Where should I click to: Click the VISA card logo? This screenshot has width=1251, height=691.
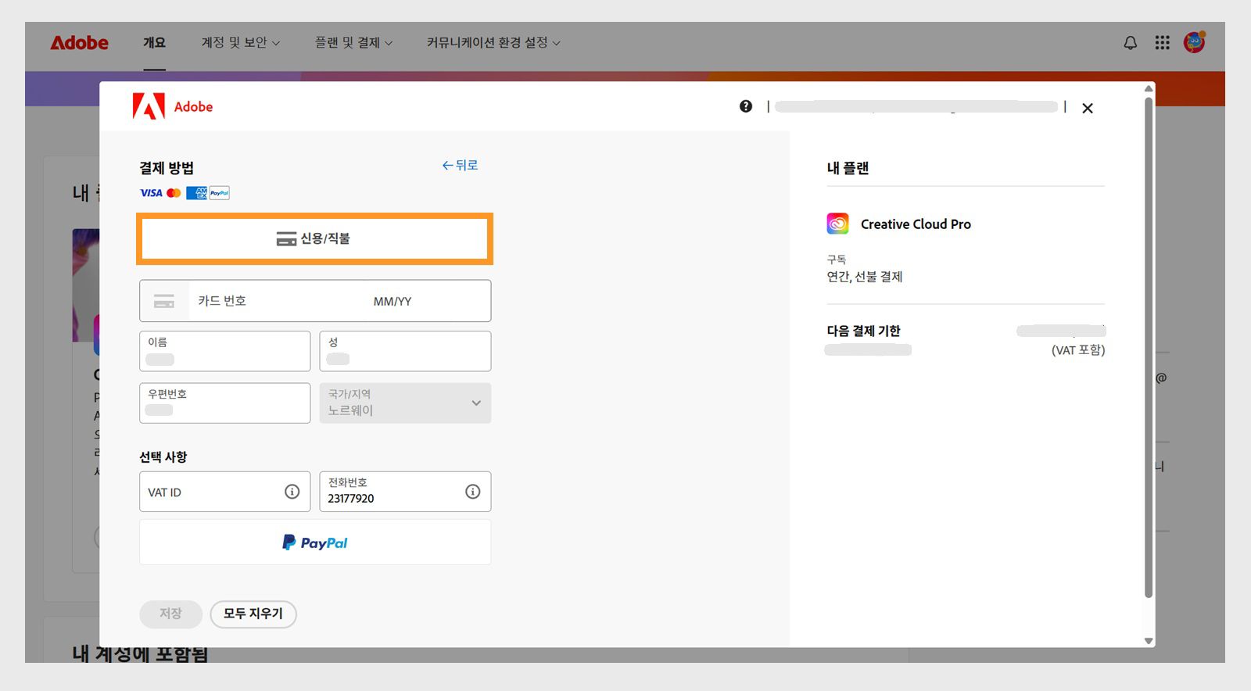pos(151,193)
